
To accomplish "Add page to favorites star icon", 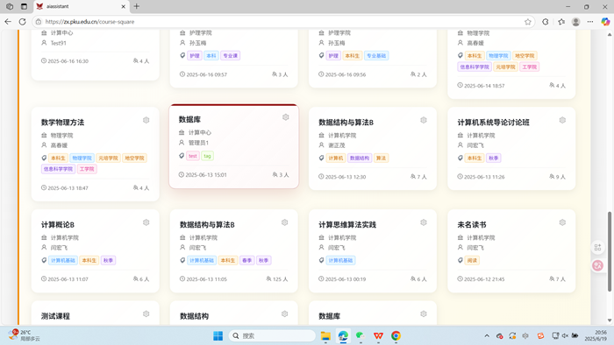I will pos(528,22).
